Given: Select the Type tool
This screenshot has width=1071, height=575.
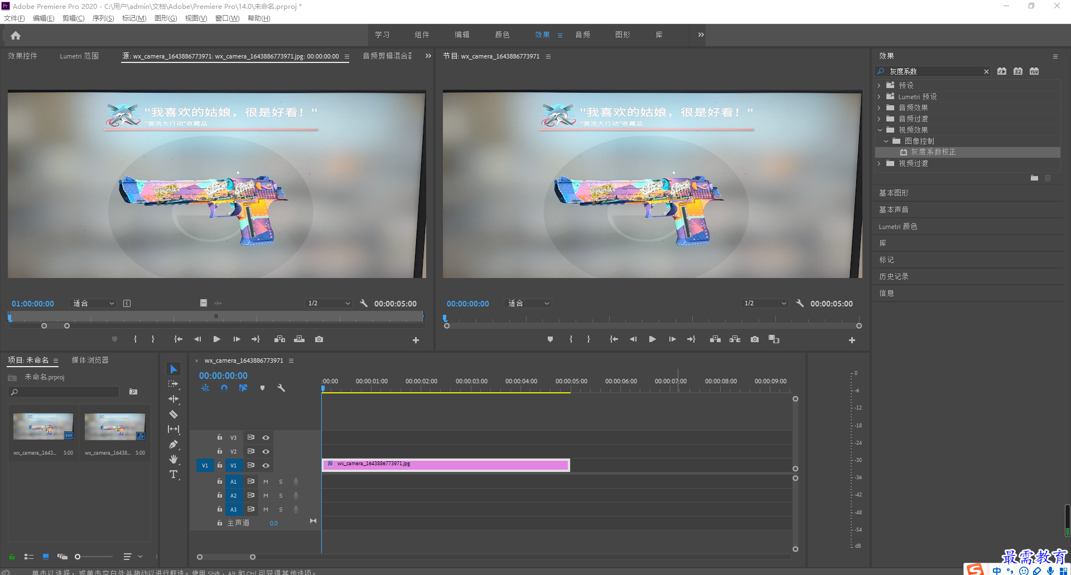Looking at the screenshot, I should [173, 474].
